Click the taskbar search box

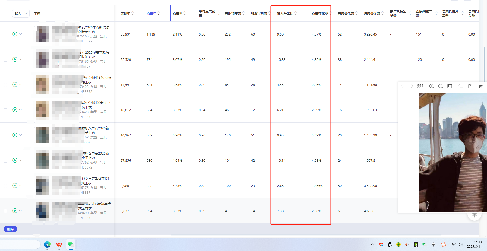tap(20, 244)
